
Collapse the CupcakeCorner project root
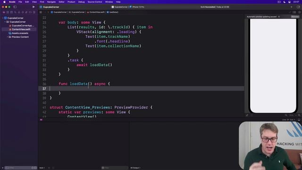click(3, 18)
